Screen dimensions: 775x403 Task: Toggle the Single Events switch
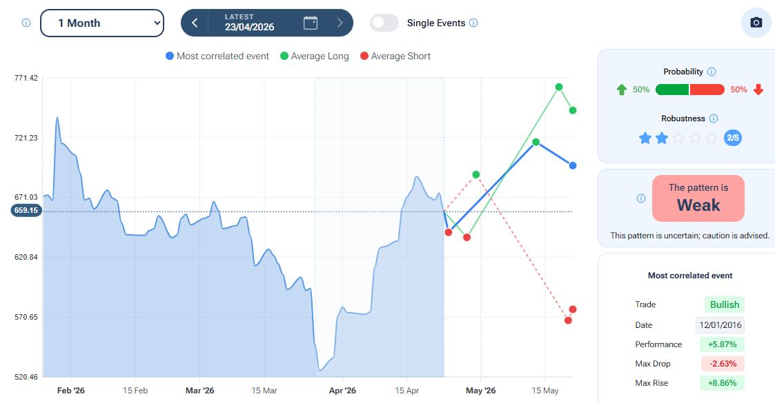click(x=384, y=23)
